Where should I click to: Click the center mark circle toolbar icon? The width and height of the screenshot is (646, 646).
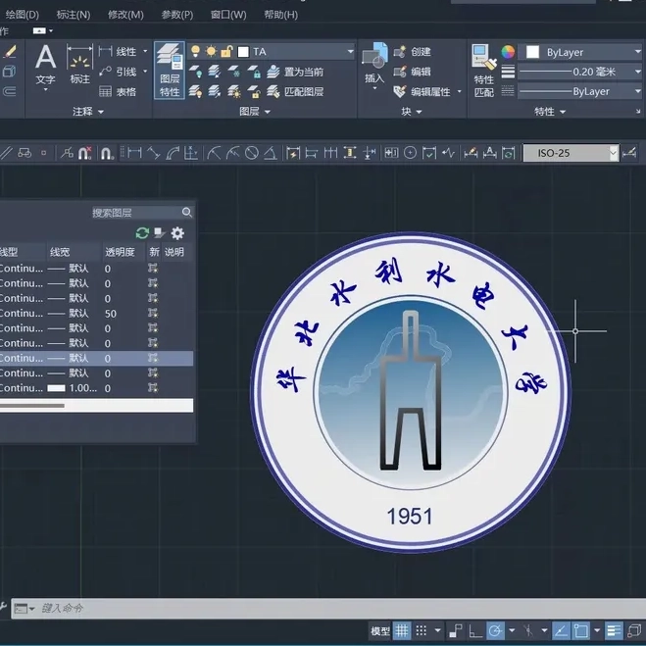[410, 153]
